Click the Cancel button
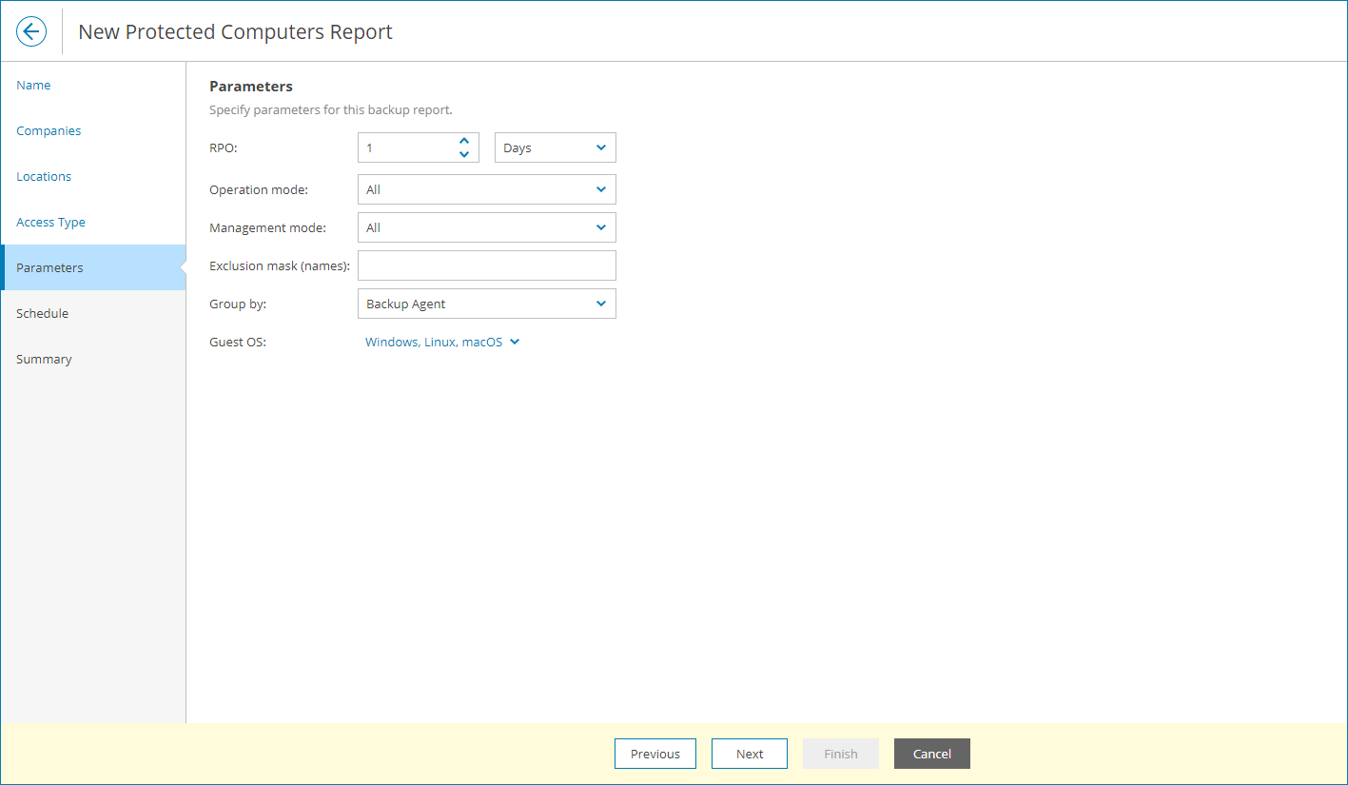 click(x=931, y=753)
